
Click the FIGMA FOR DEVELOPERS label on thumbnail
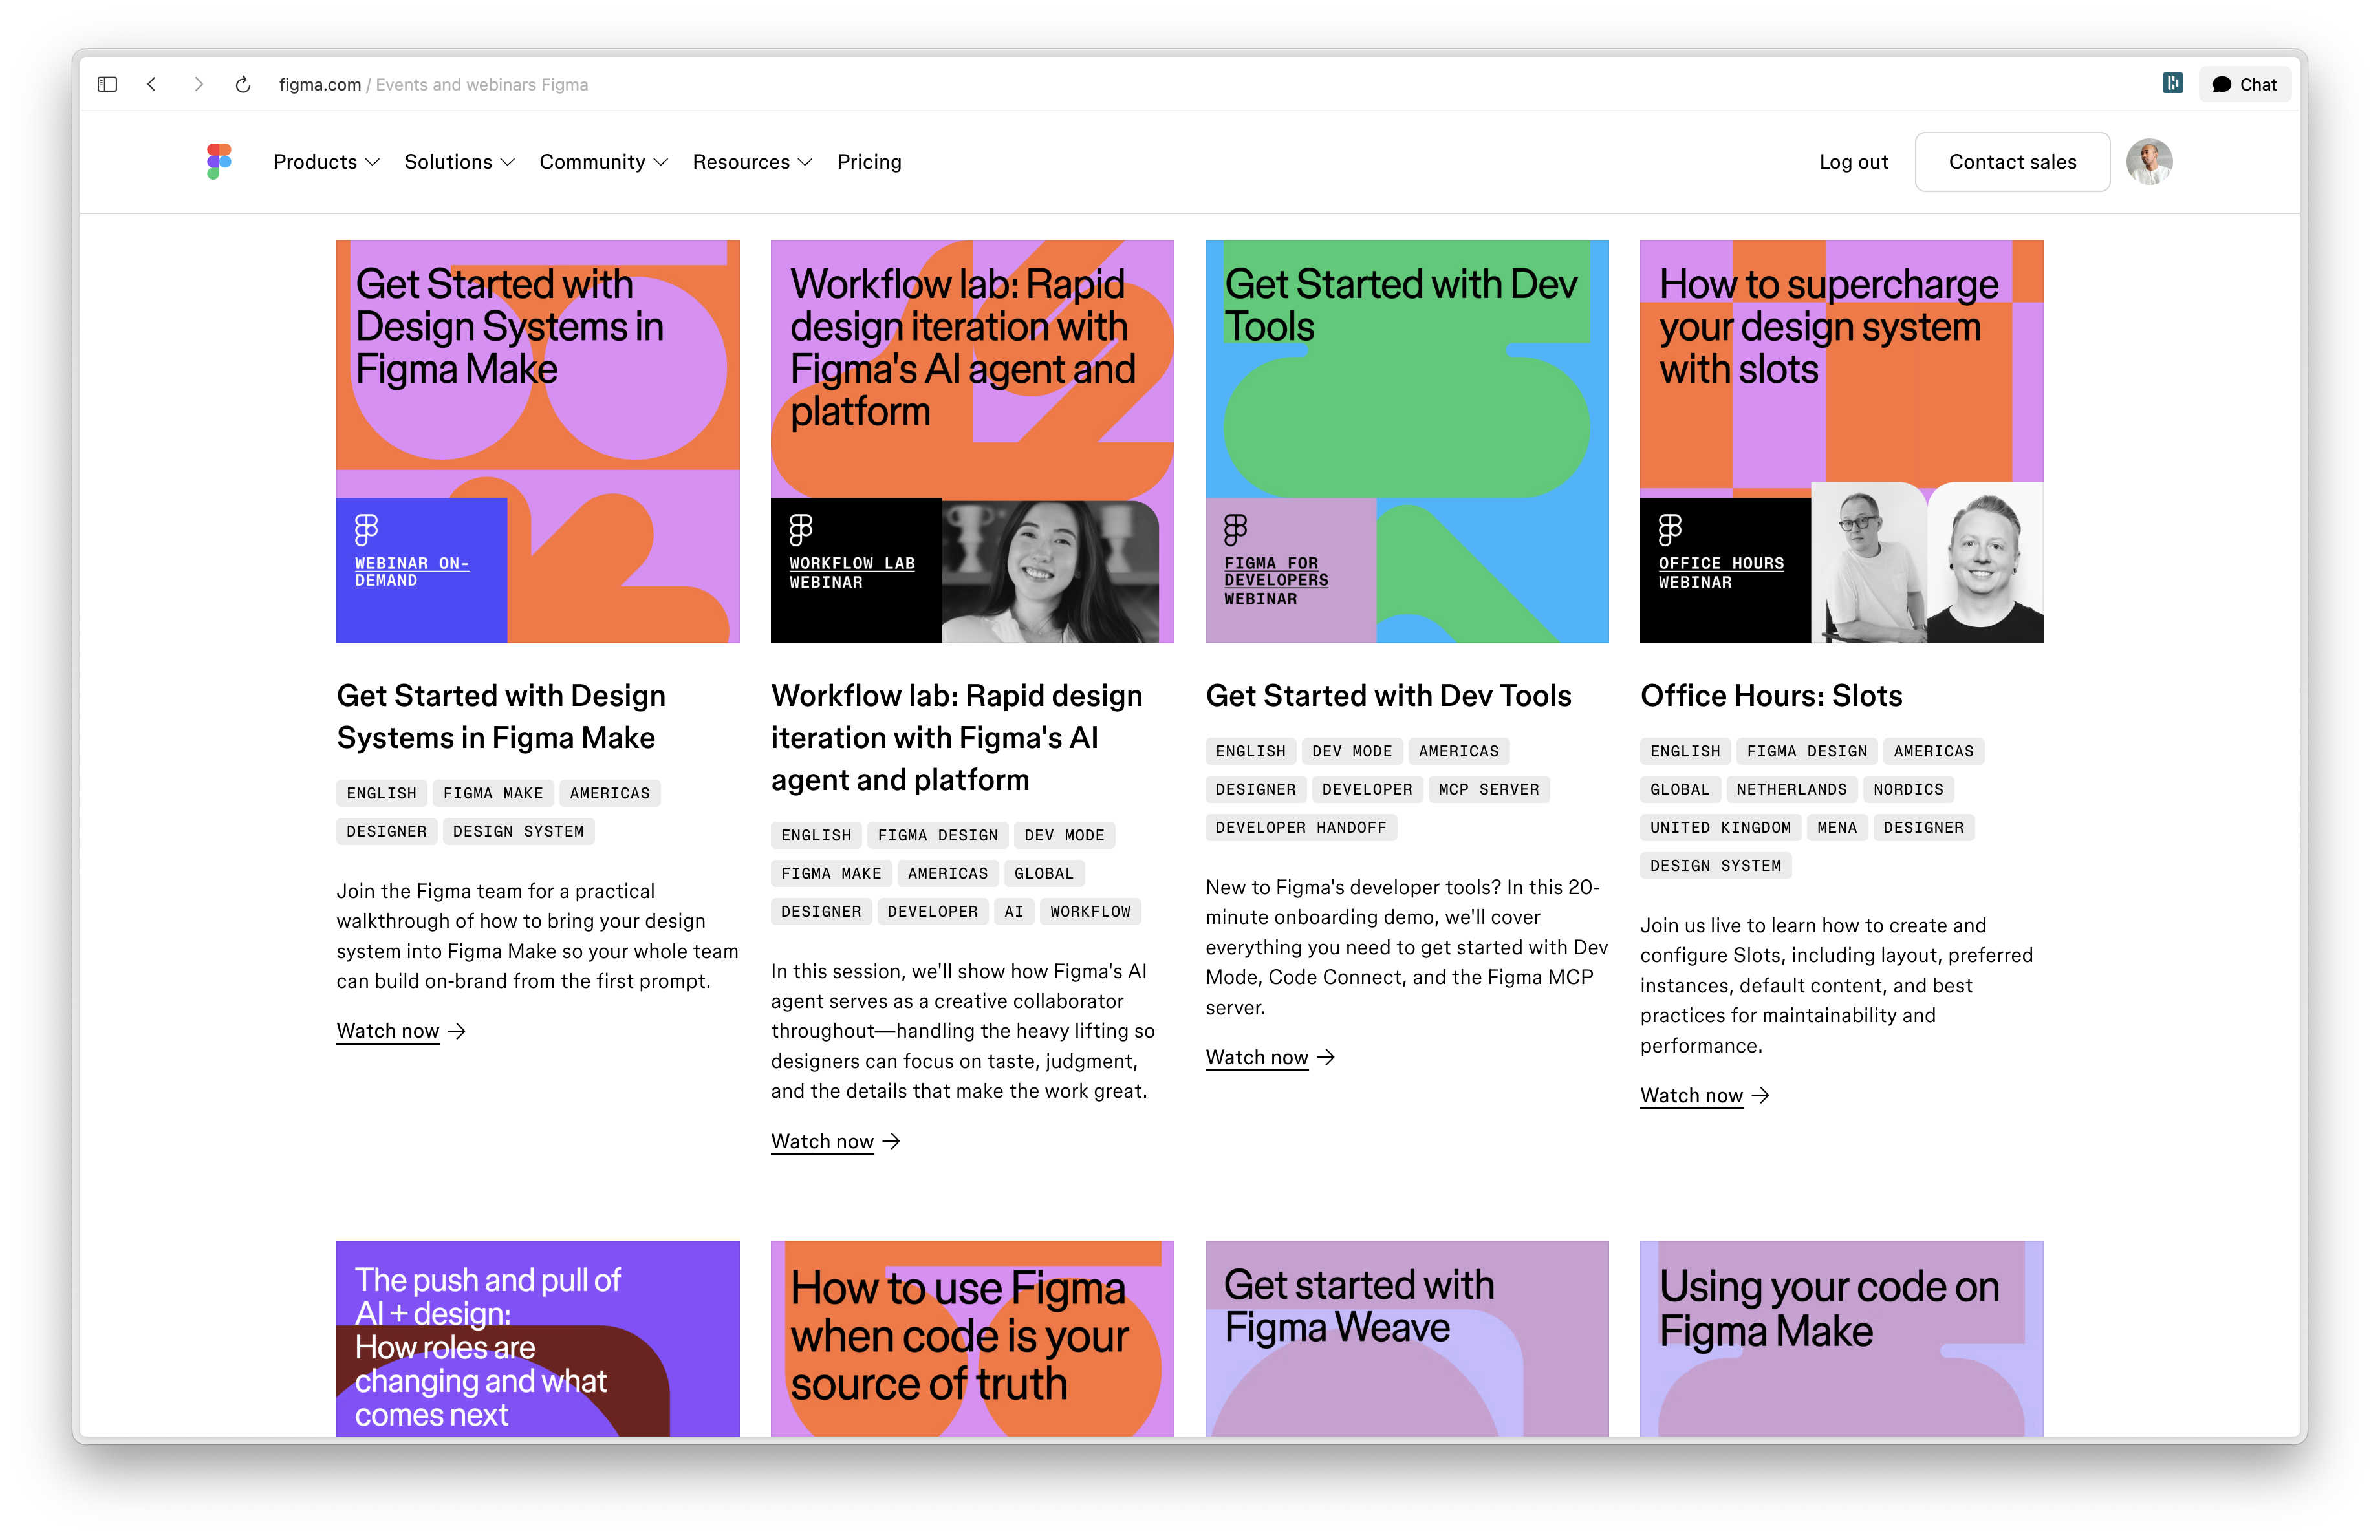(1276, 572)
